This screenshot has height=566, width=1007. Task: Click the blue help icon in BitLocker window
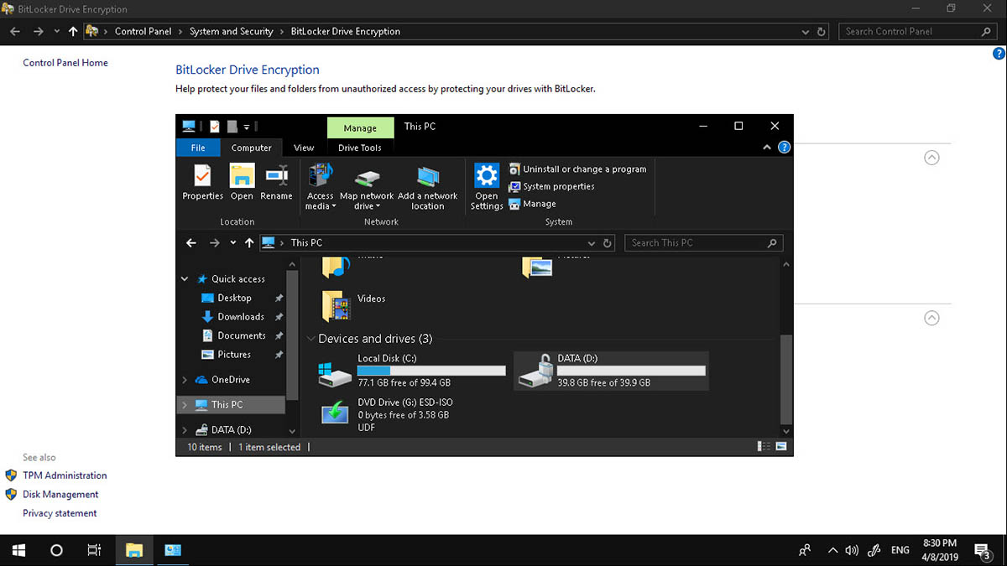(999, 54)
